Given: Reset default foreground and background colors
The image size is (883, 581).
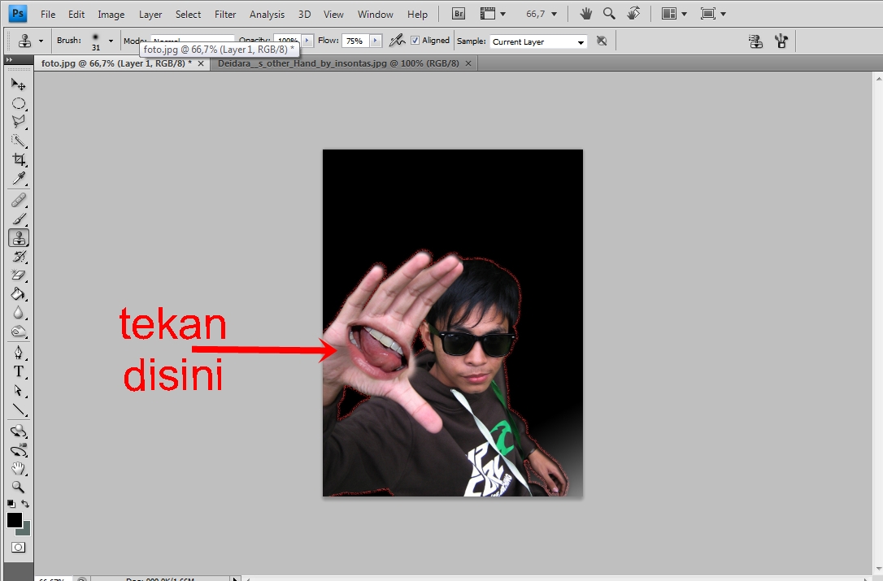Looking at the screenshot, I should tap(11, 504).
